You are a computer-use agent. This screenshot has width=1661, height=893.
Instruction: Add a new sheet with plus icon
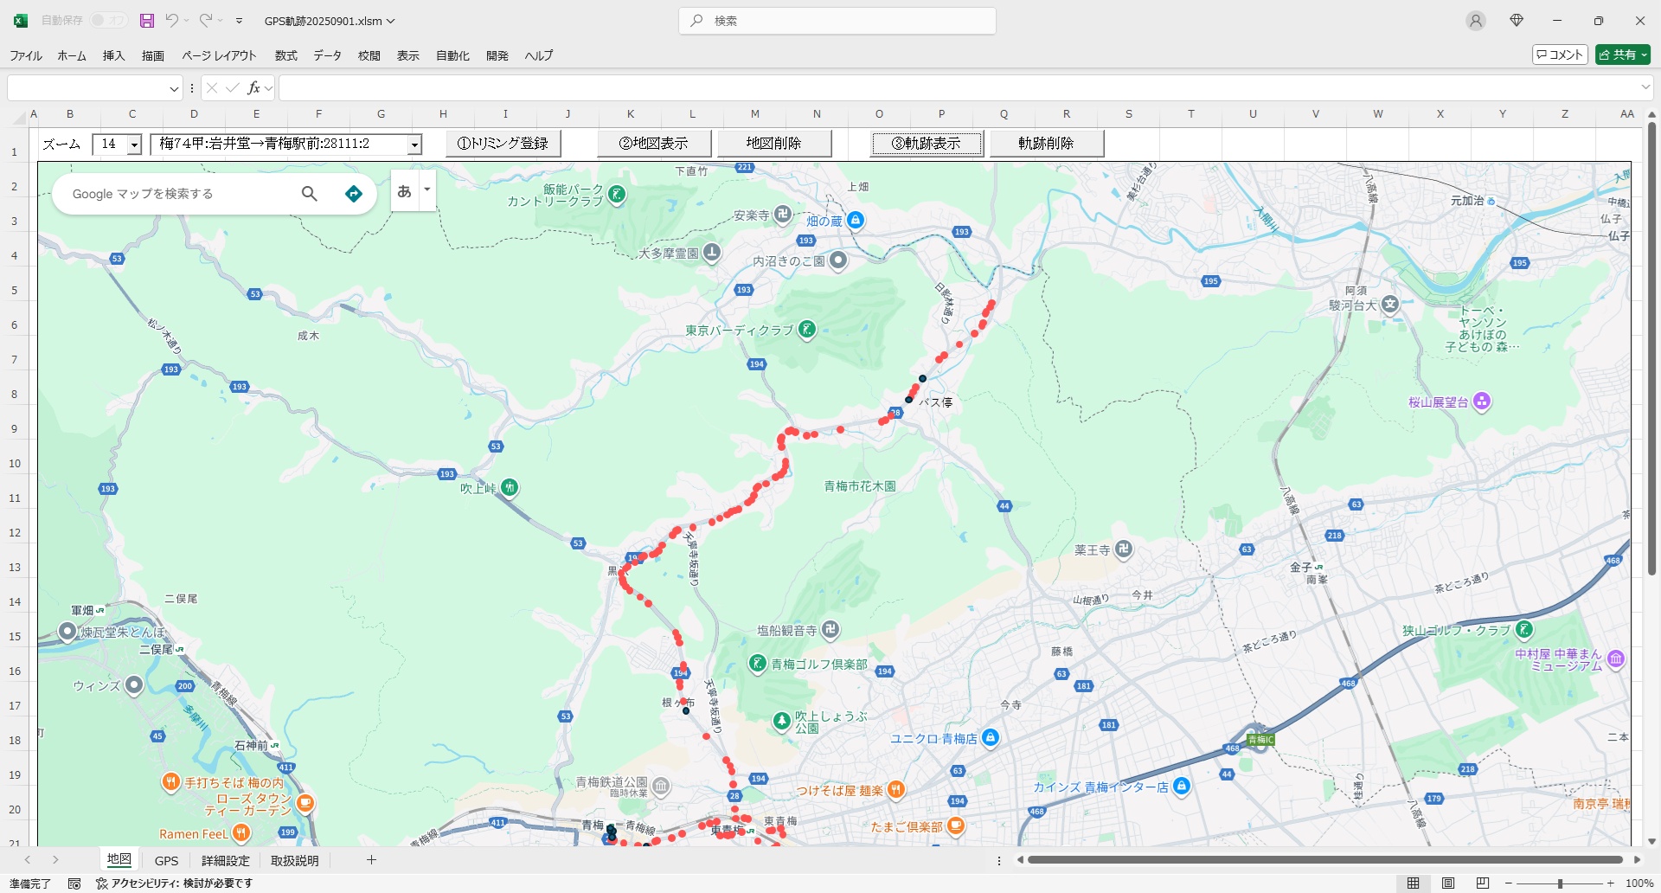371,859
